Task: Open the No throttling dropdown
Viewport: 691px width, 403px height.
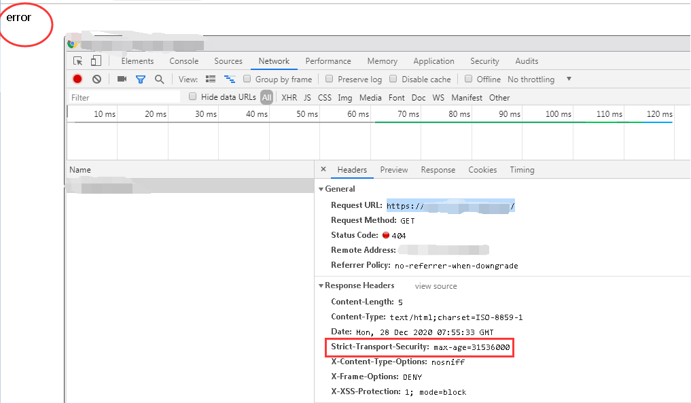Action: point(533,79)
